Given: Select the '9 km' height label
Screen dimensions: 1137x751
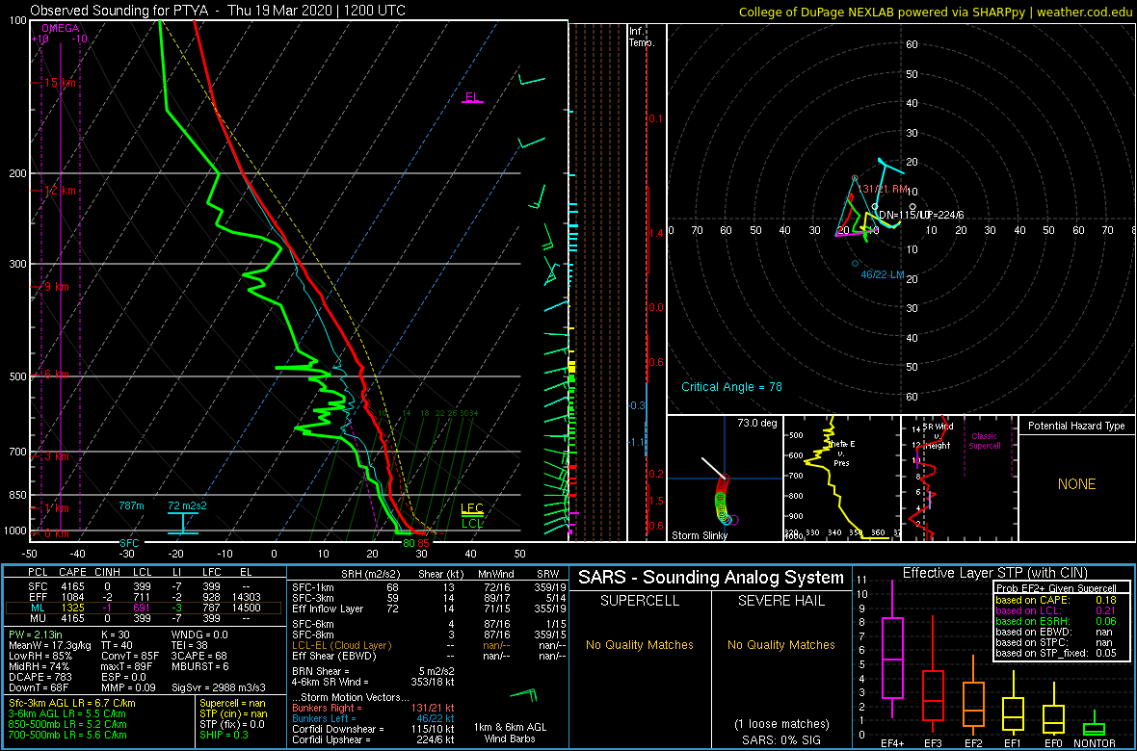Looking at the screenshot, I should point(56,287).
